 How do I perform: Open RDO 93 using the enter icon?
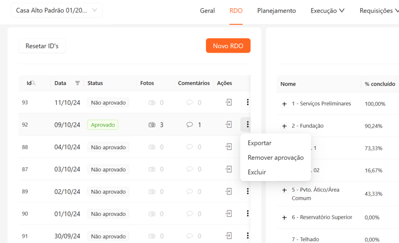[228, 102]
